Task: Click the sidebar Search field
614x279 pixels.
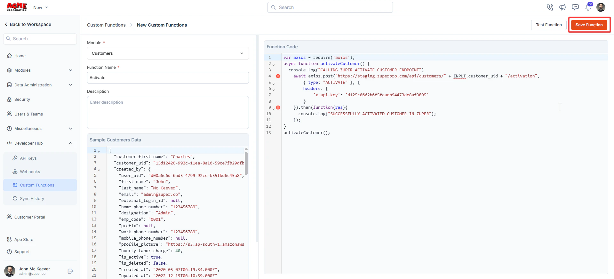Action: pos(40,39)
